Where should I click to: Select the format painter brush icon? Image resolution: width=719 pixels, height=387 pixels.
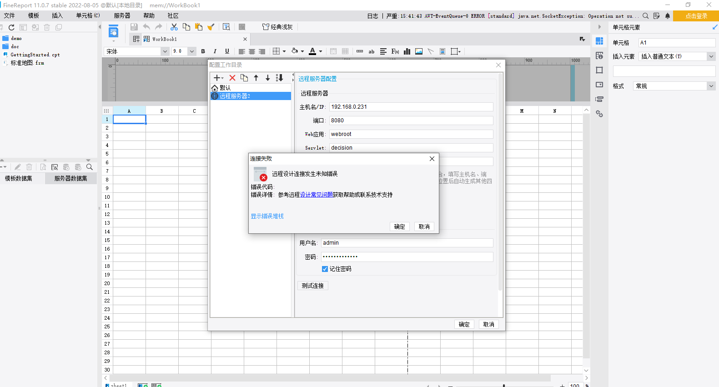point(211,27)
